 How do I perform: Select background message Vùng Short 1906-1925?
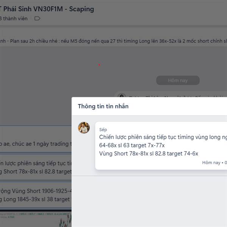tap(36, 191)
